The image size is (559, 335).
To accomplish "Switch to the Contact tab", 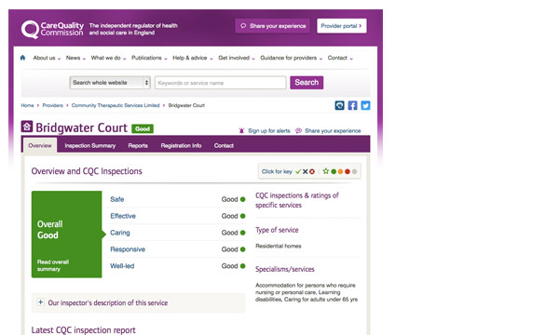I will click(x=224, y=145).
